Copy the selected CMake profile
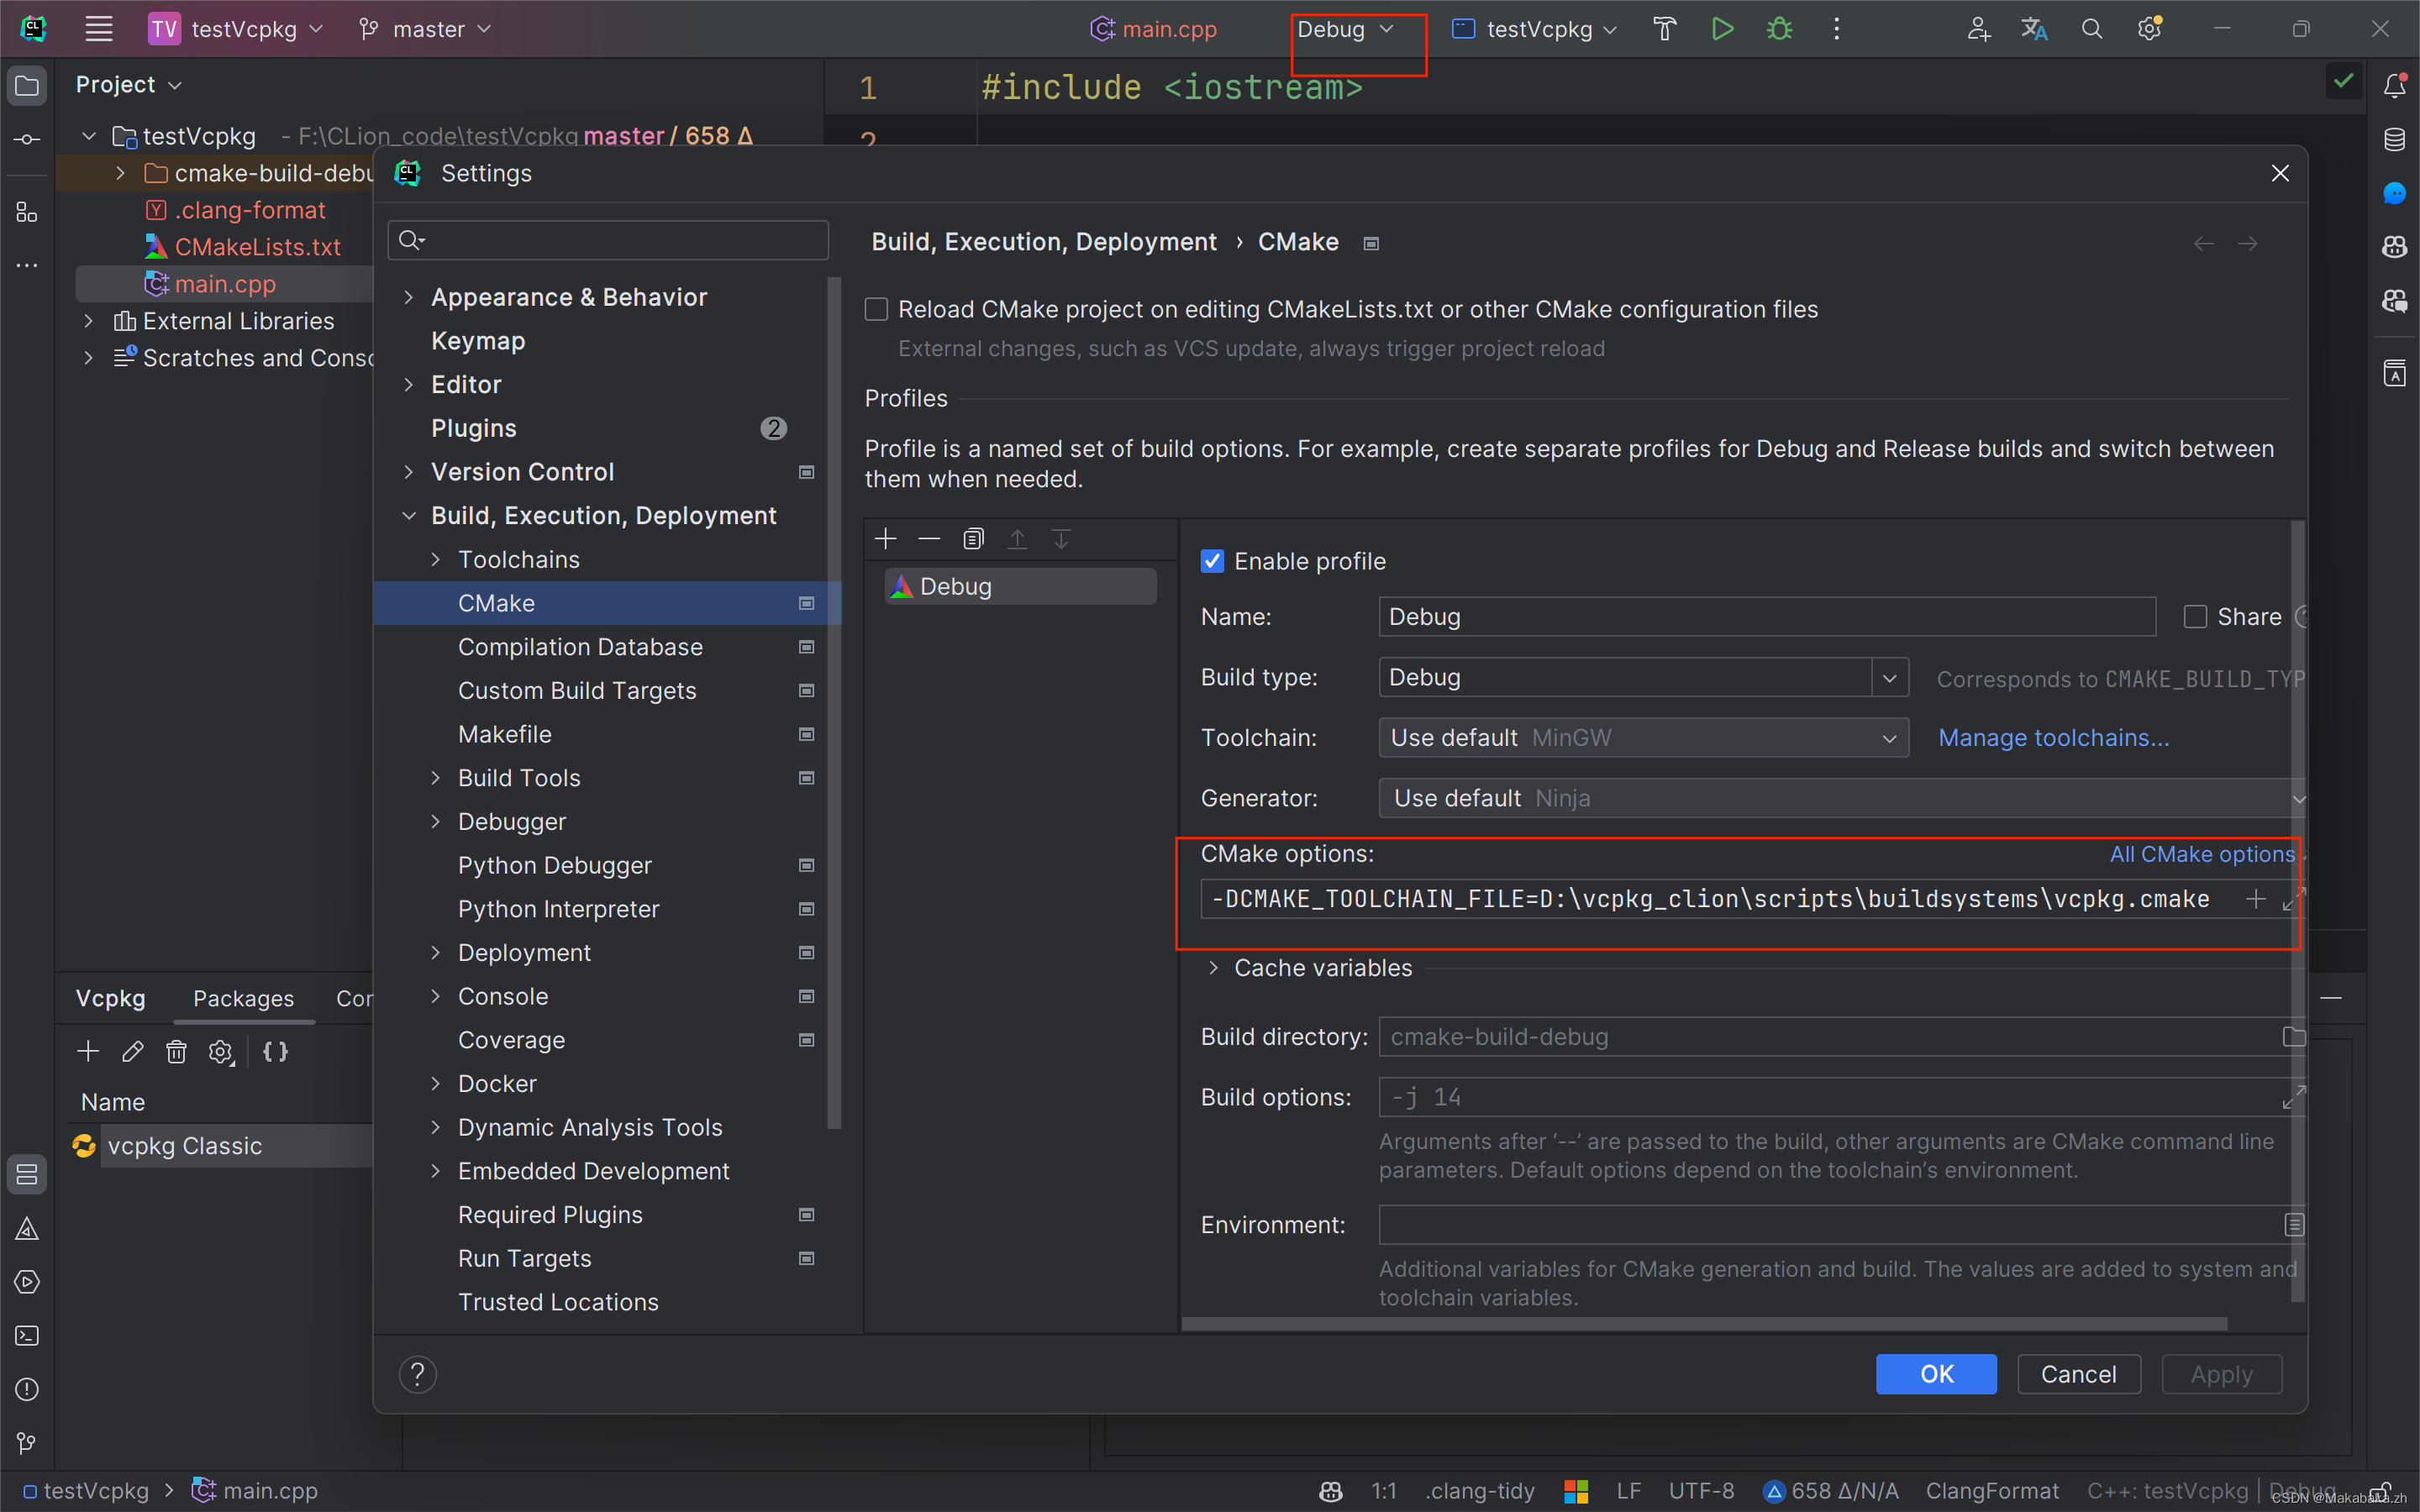 tap(973, 540)
